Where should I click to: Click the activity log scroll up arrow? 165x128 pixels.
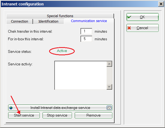coord(109,64)
